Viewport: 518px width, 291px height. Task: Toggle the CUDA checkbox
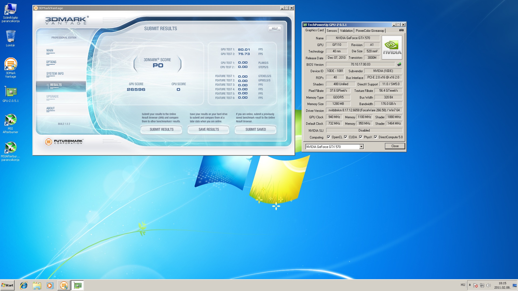[346, 137]
